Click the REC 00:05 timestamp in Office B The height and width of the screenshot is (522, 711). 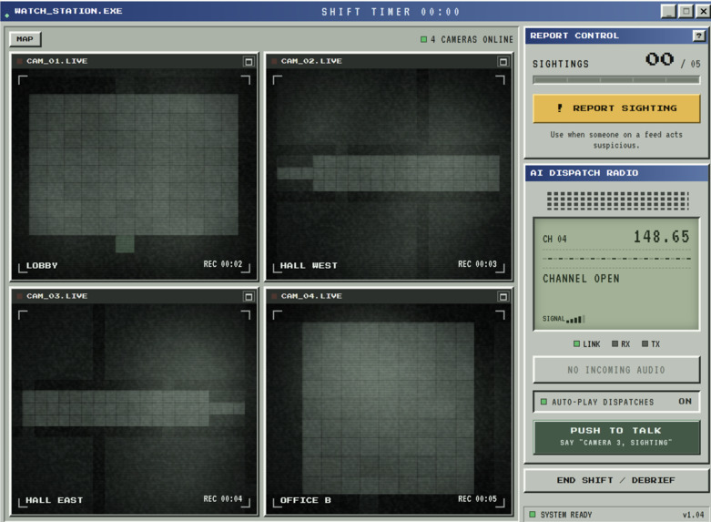click(477, 499)
